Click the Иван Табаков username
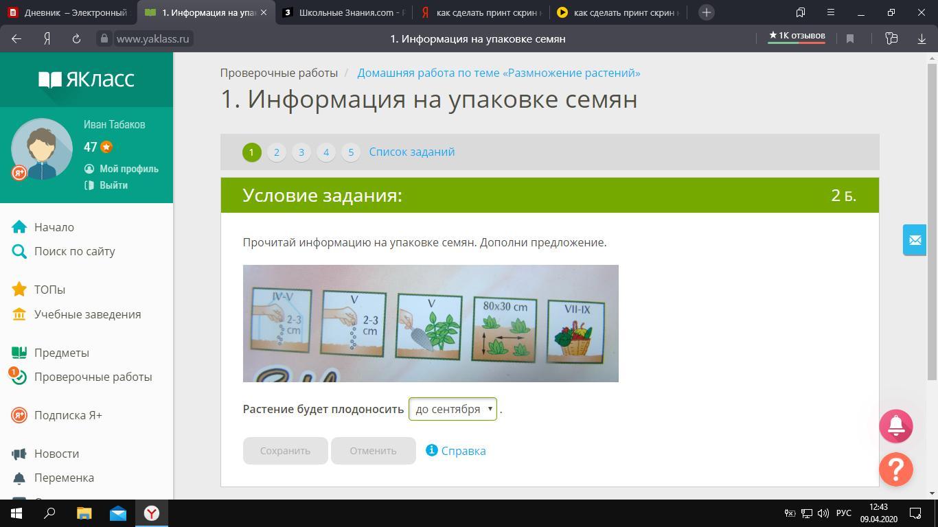 (x=115, y=124)
